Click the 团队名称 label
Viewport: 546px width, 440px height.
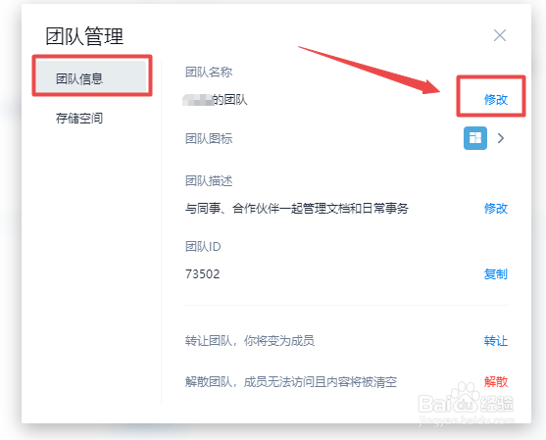click(209, 73)
